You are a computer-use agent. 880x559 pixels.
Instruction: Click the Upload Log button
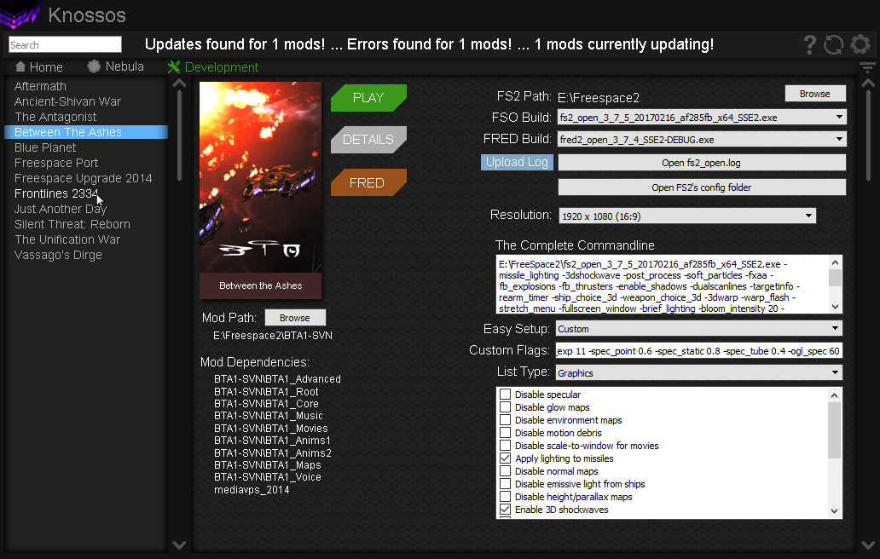[x=517, y=162]
